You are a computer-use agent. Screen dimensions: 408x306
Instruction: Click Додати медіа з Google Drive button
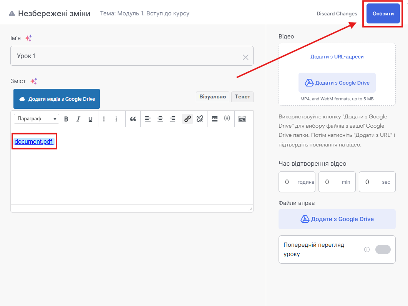pyautogui.click(x=56, y=99)
